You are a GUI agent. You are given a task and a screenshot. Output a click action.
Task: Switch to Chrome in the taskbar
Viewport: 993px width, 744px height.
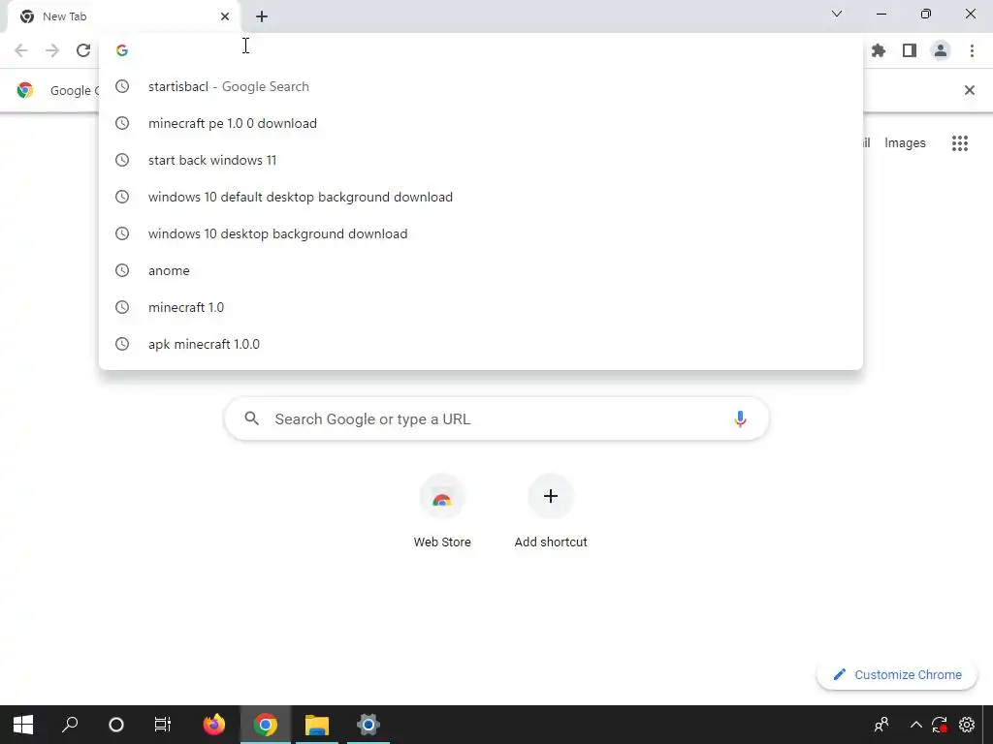tap(266, 725)
